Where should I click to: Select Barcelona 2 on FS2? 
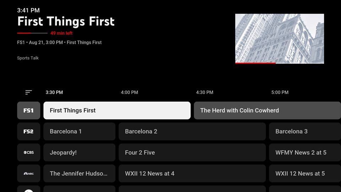pos(192,132)
